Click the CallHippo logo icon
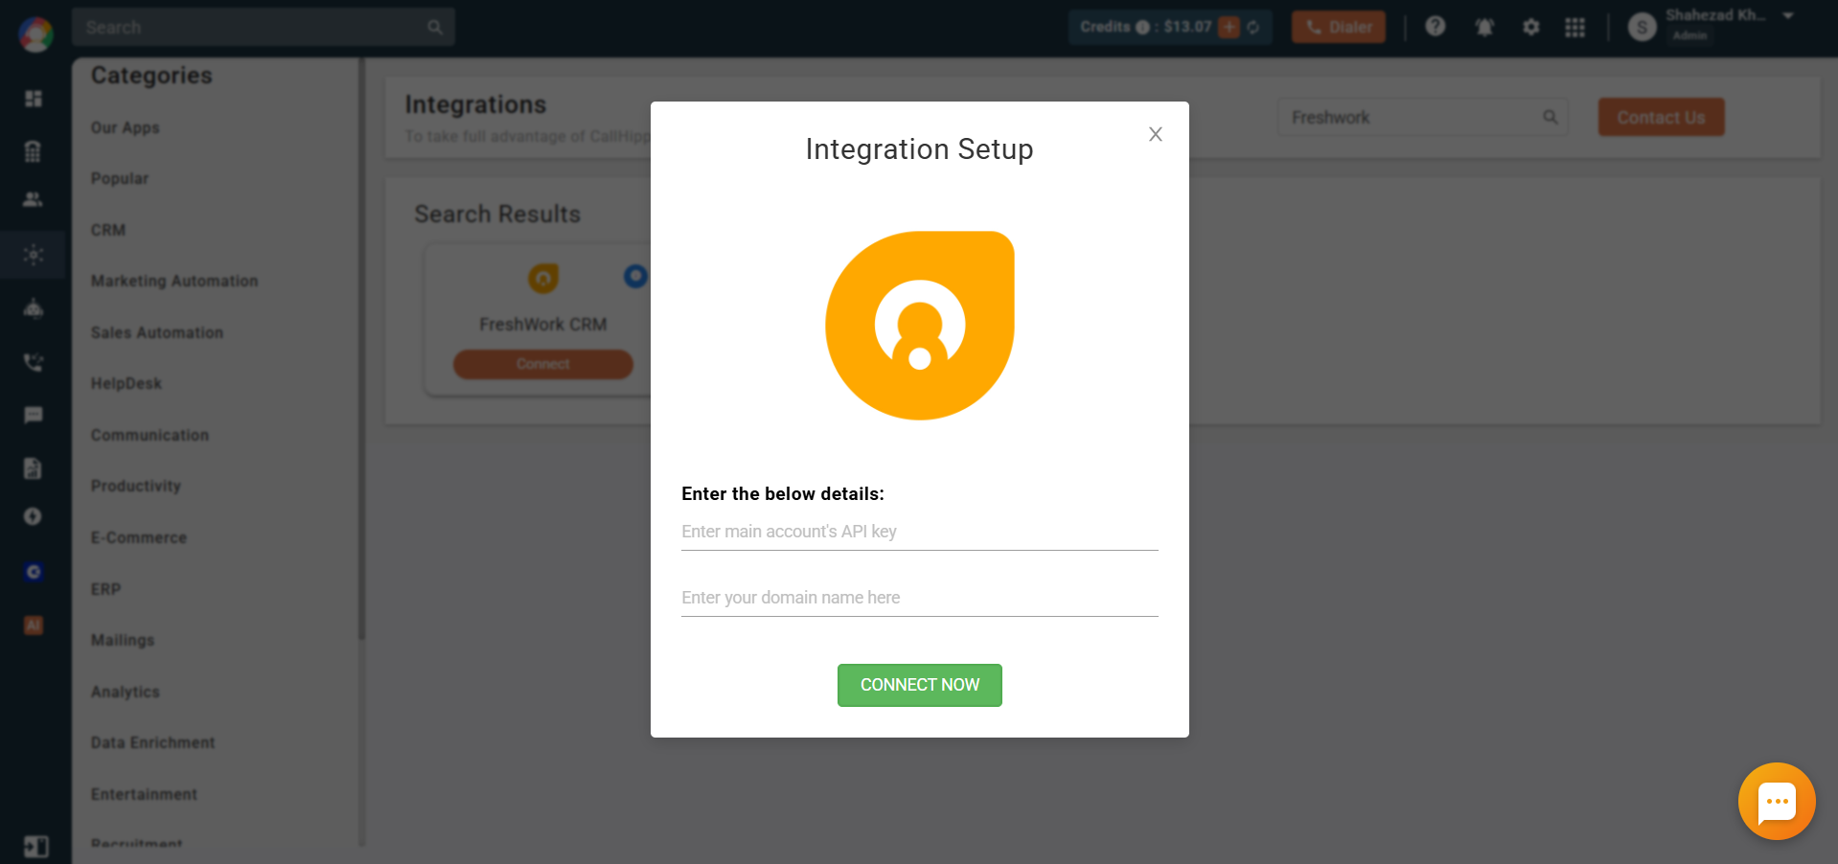Screen dimensions: 1838x864 click(35, 34)
